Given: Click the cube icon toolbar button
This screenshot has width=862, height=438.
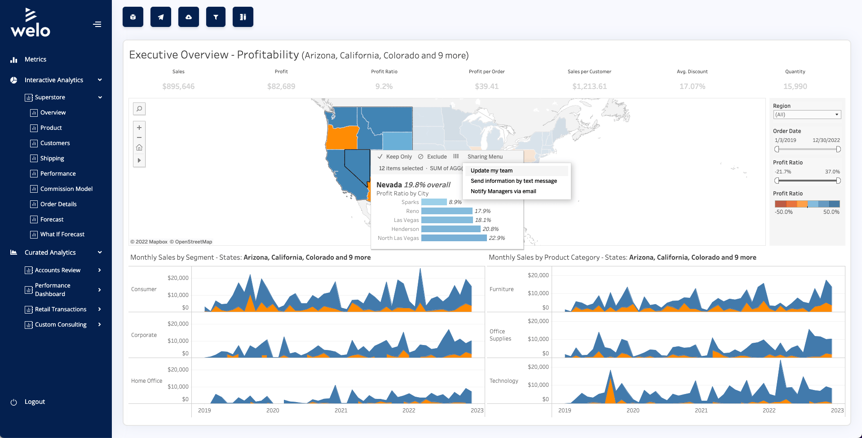Looking at the screenshot, I should coord(133,17).
